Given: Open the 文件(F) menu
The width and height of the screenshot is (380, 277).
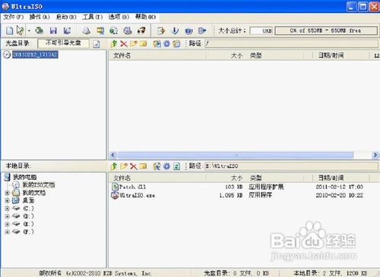Looking at the screenshot, I should (13, 17).
